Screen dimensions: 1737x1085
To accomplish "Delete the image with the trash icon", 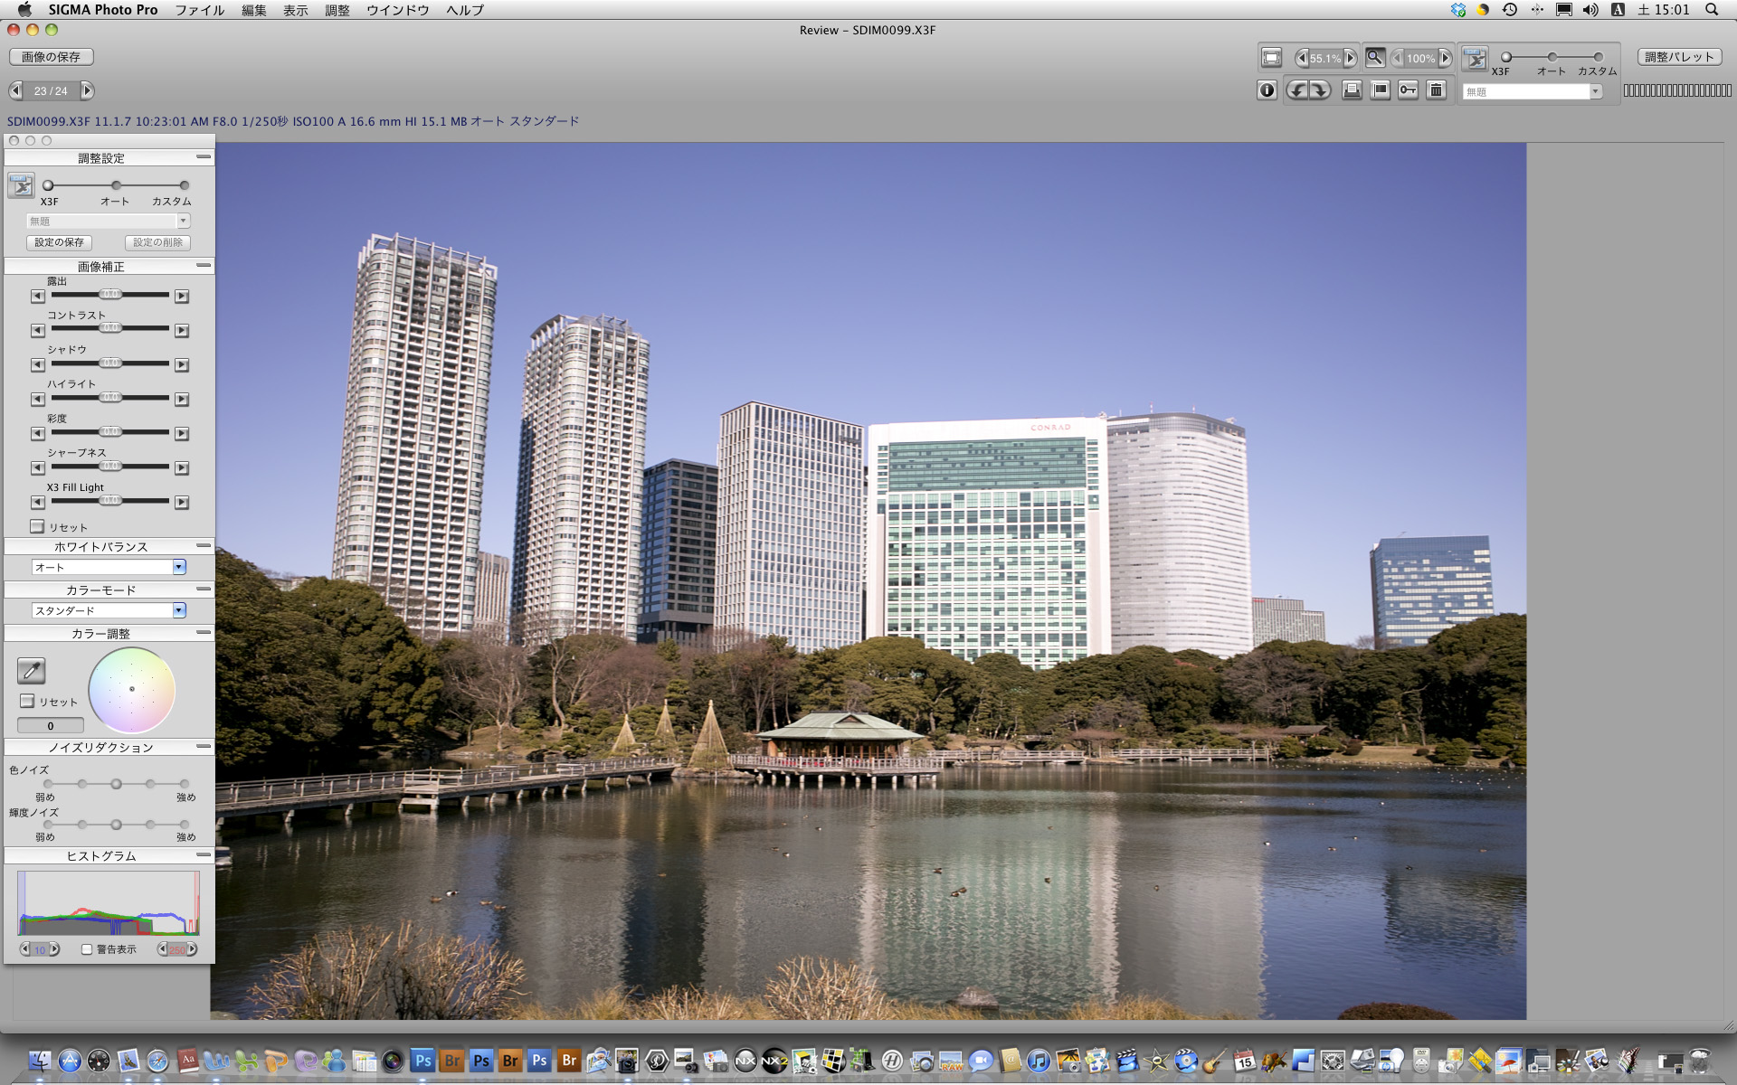I will (x=1436, y=90).
